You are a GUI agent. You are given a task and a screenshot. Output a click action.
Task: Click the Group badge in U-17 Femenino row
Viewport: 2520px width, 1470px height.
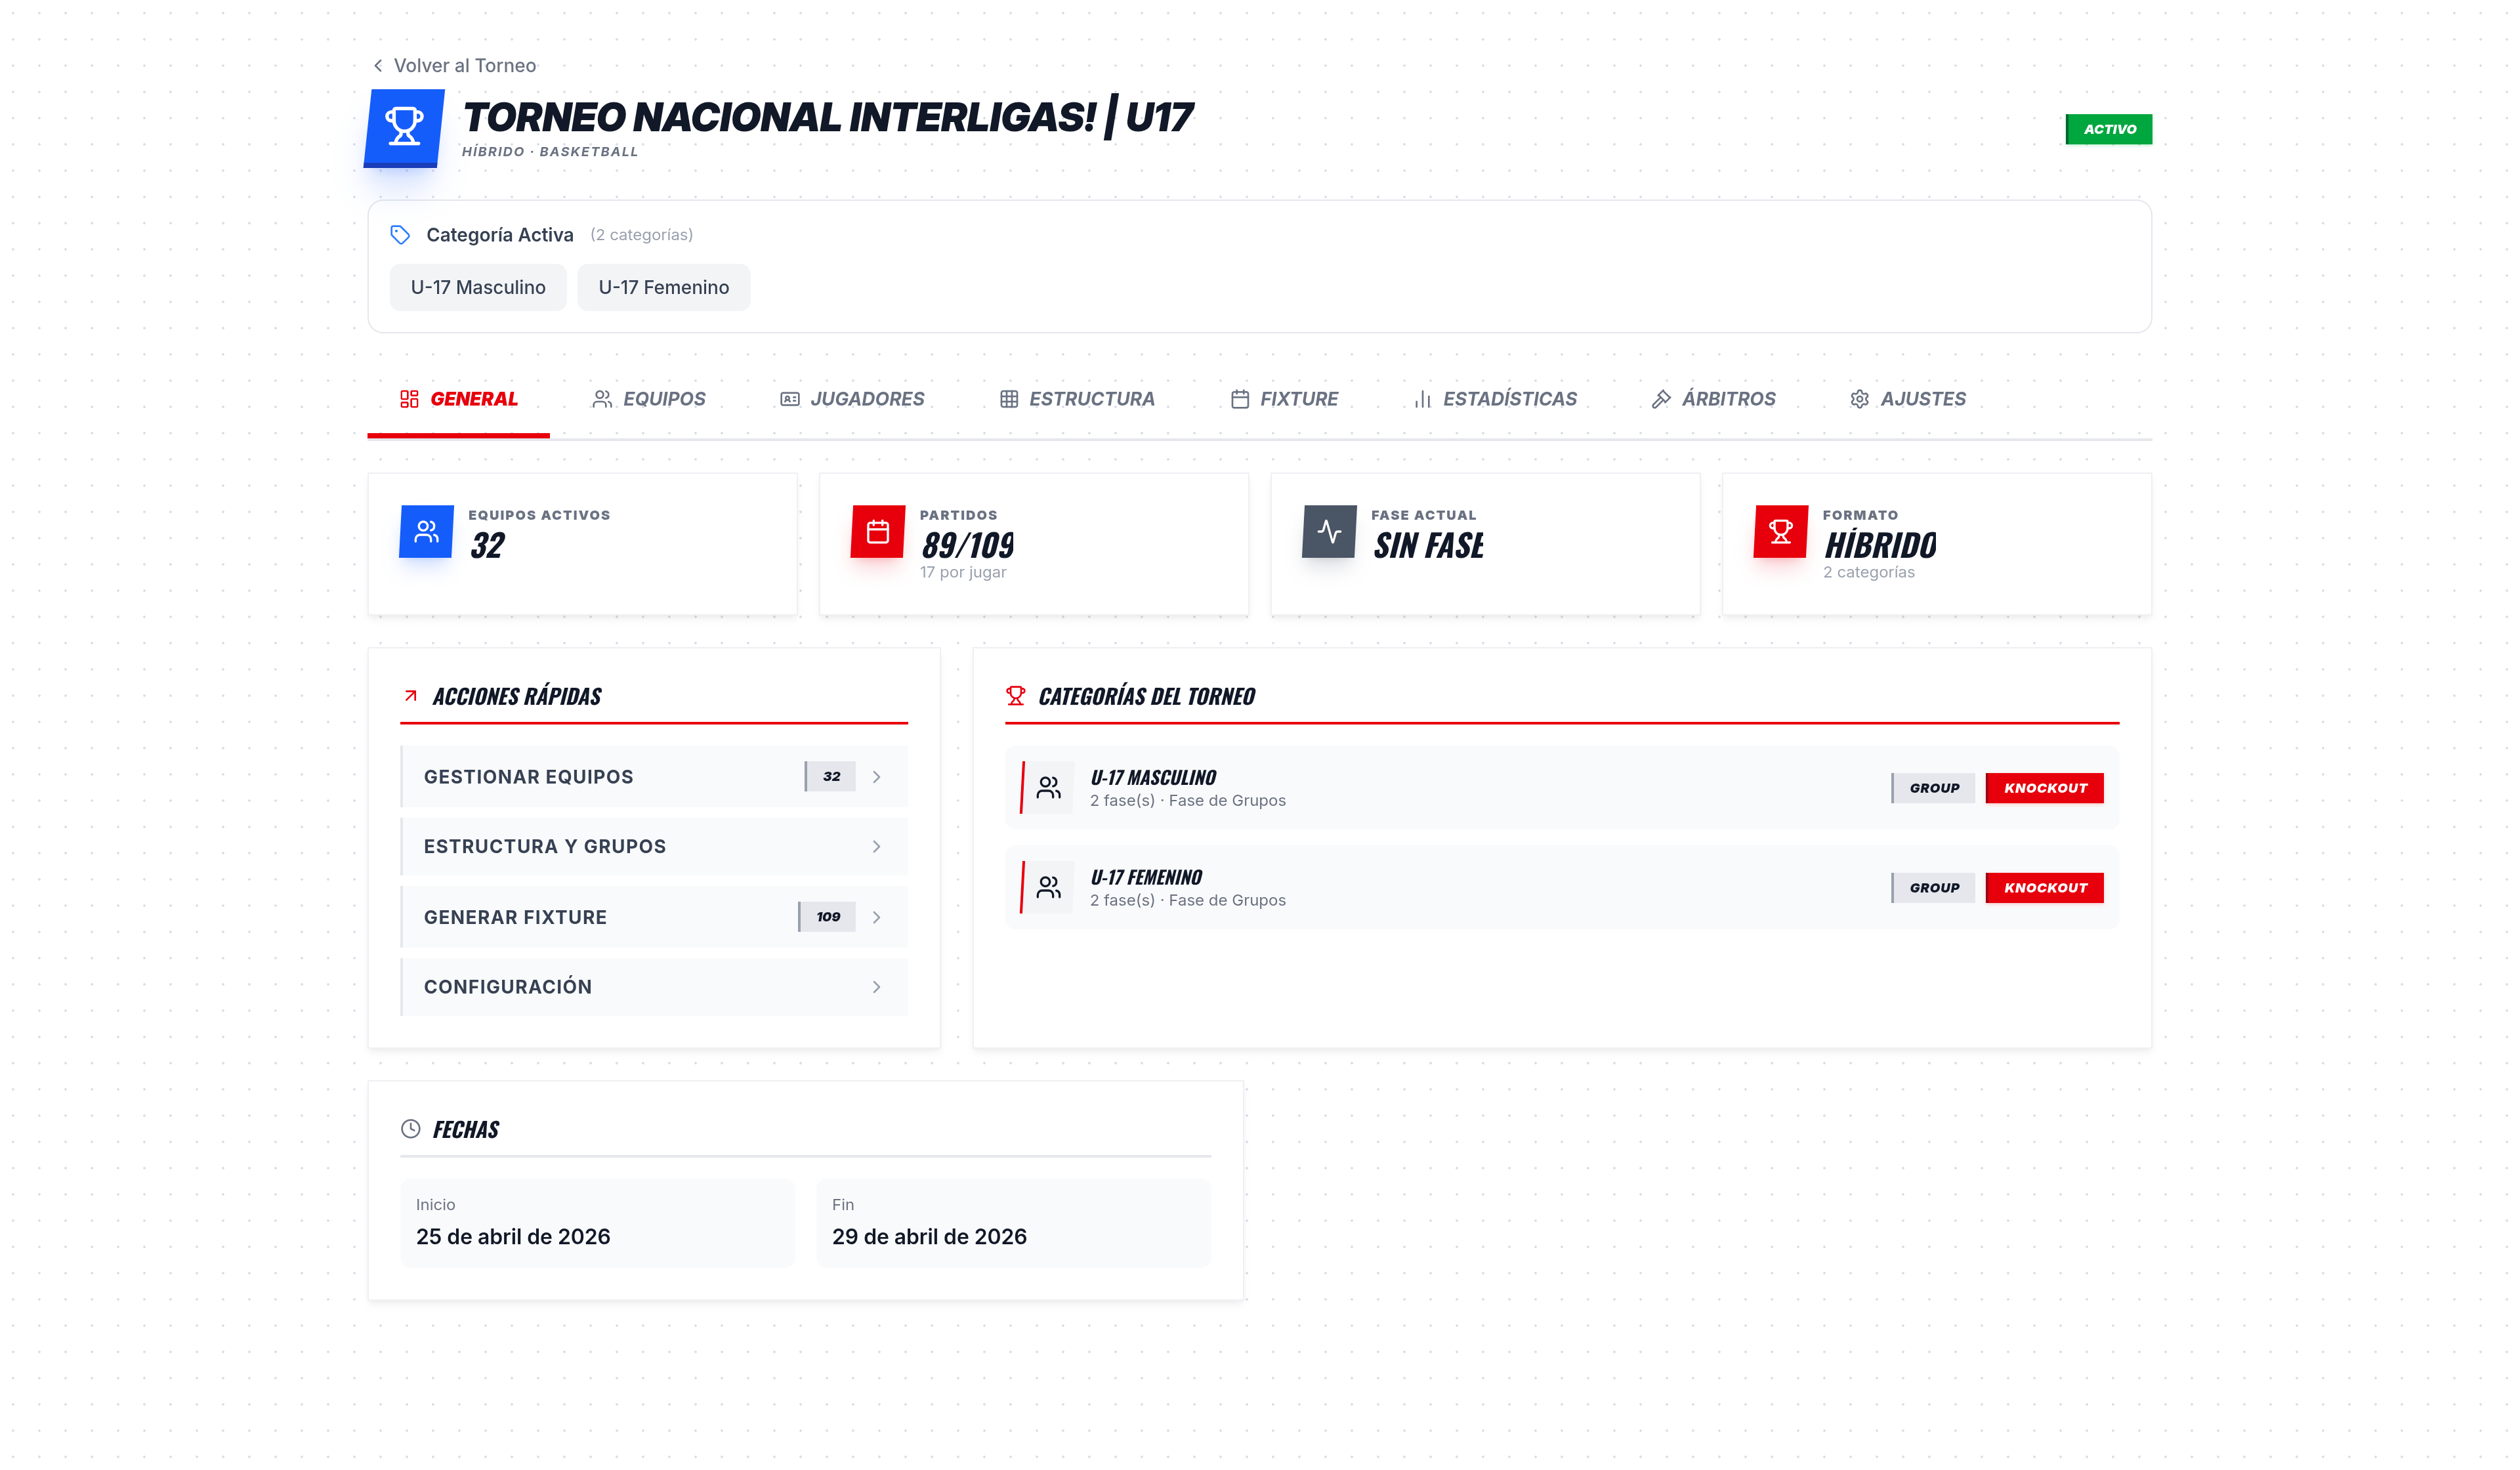pyautogui.click(x=1933, y=888)
